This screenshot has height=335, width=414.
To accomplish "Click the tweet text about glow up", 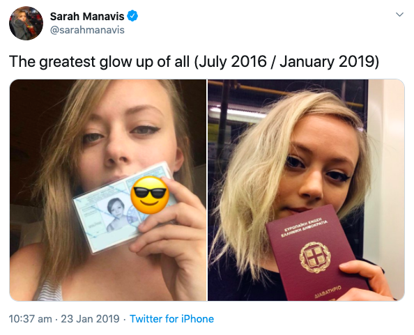I will click(x=194, y=61).
